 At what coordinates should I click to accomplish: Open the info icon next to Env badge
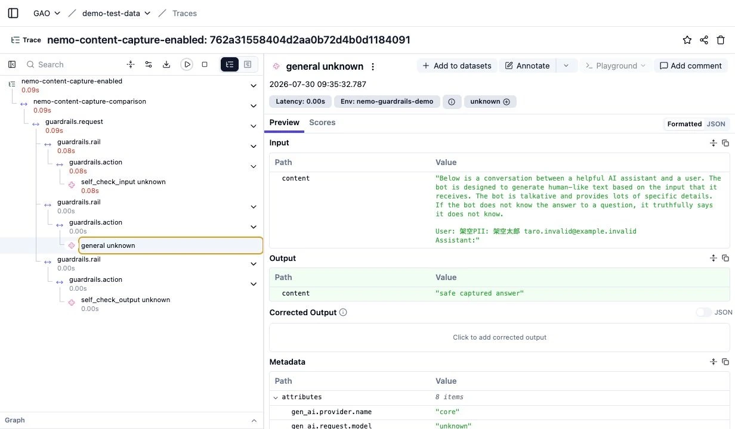pyautogui.click(x=451, y=101)
